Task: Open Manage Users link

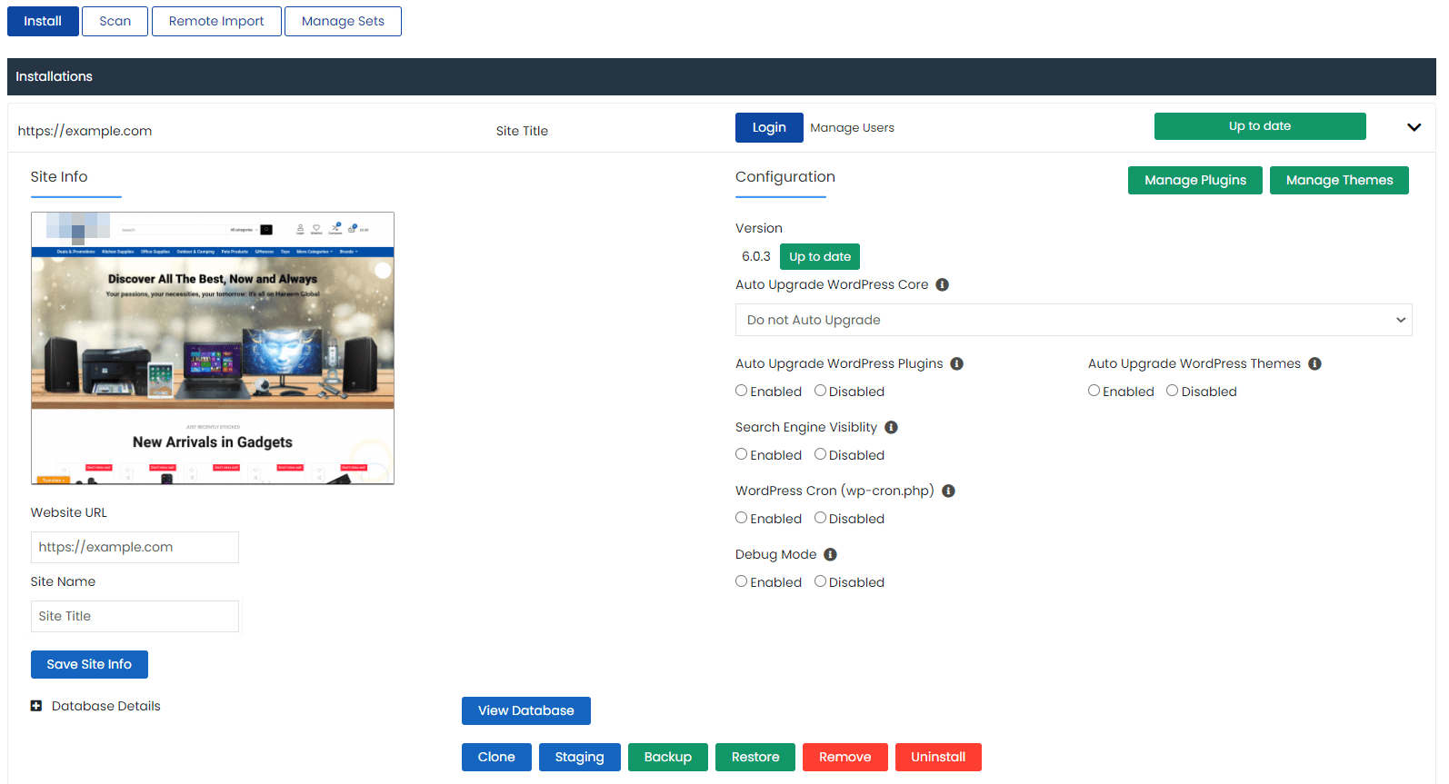Action: 852,128
